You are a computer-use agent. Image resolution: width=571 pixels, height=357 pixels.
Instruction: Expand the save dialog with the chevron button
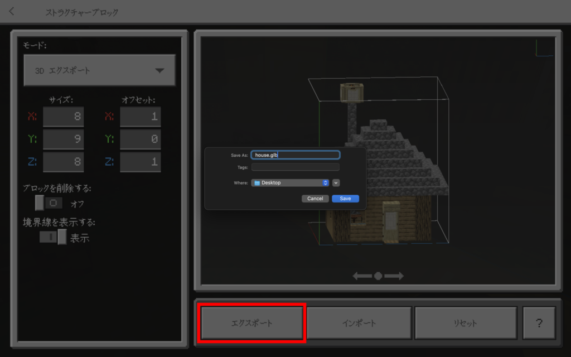[336, 183]
